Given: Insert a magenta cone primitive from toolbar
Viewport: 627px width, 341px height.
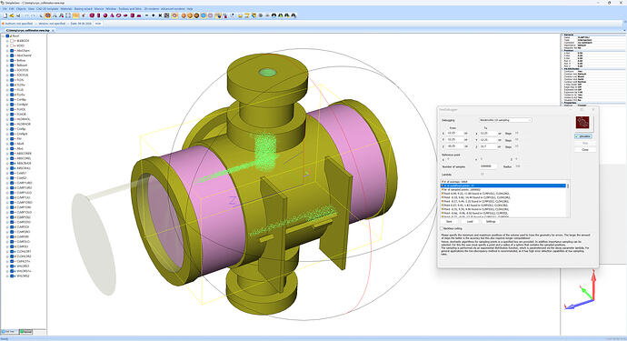Looking at the screenshot, I should tap(112, 15).
